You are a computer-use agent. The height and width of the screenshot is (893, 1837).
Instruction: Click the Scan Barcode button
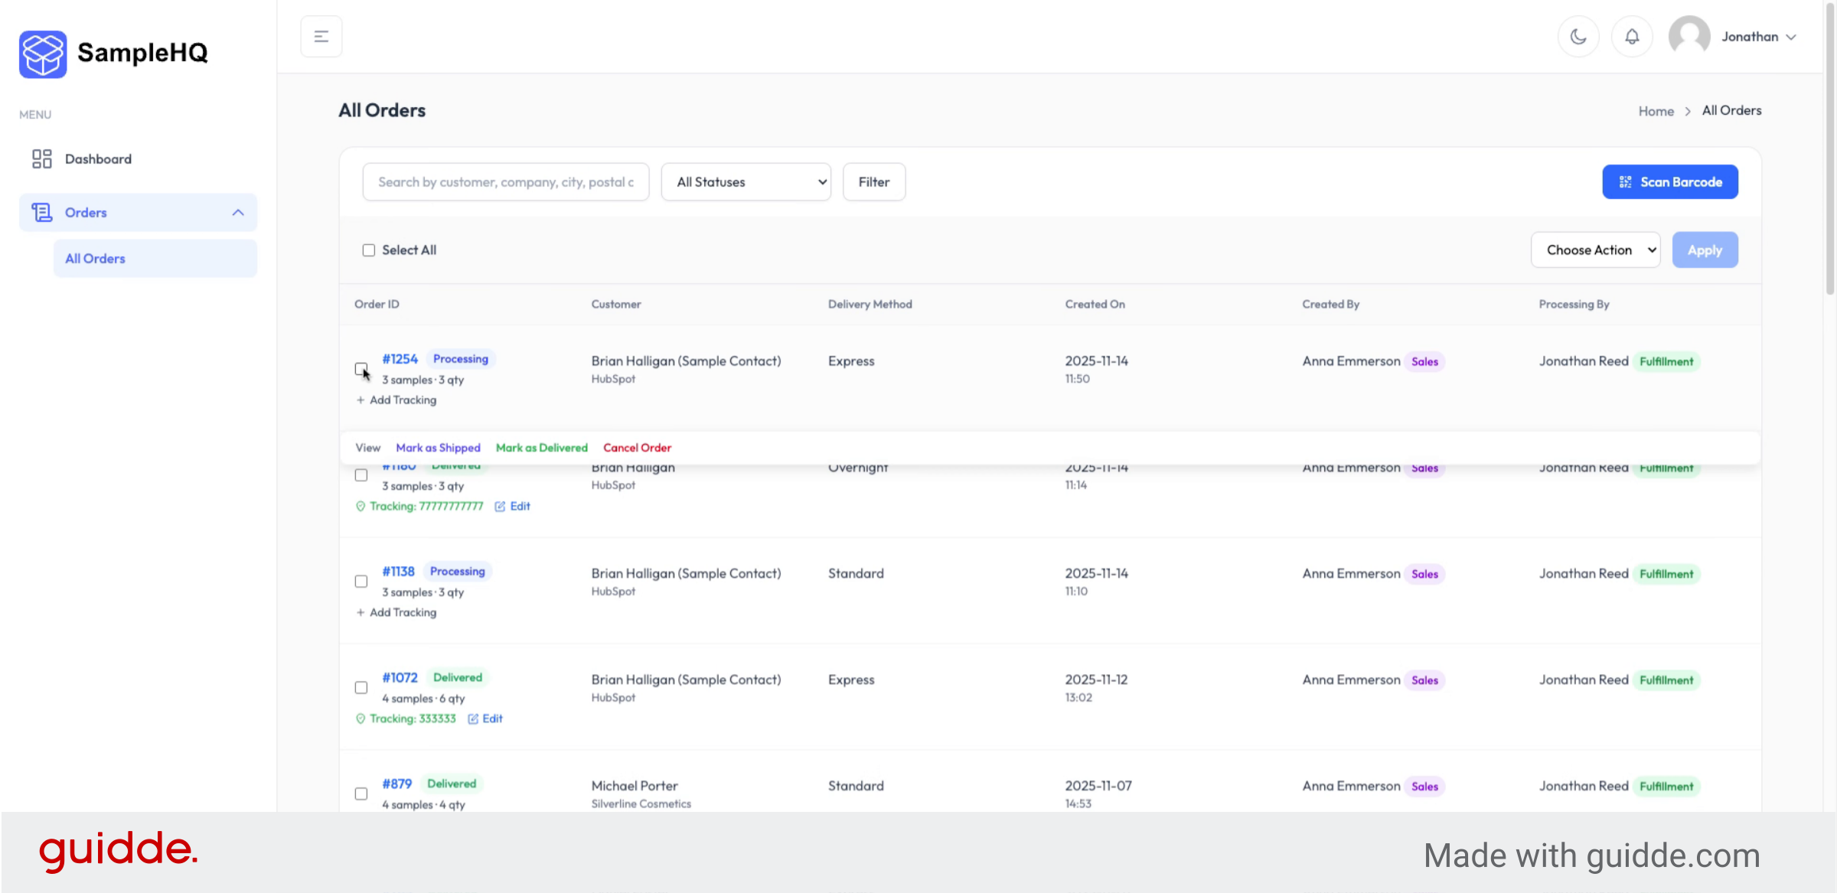[1670, 181]
